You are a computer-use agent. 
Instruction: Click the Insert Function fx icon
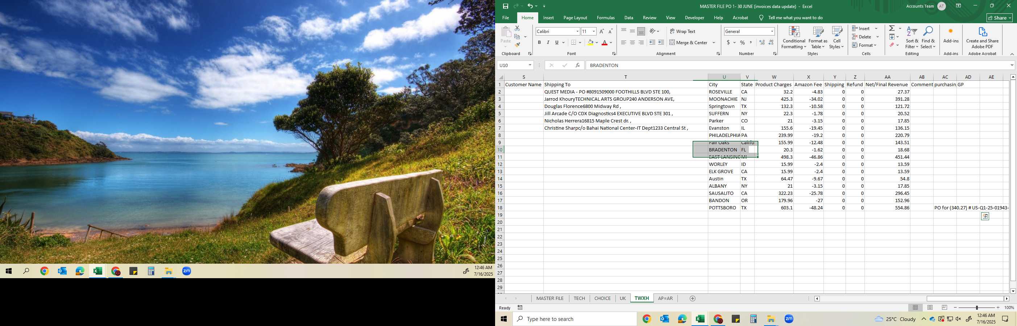[x=578, y=65]
